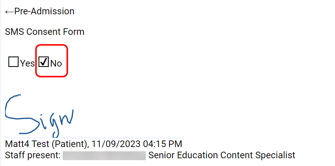Click the Senior Education Content Specialist title
The image size is (335, 166).
222,156
